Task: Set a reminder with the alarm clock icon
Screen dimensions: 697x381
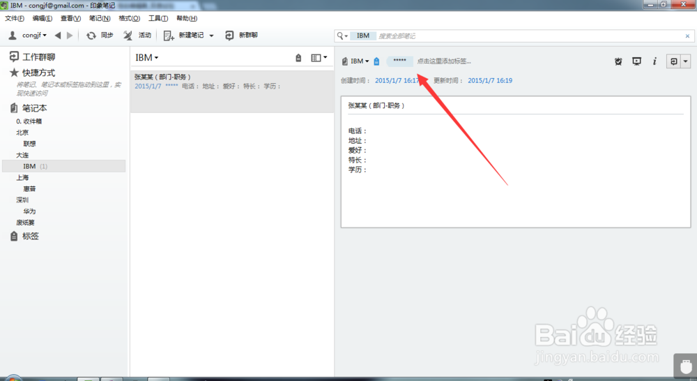Action: (x=618, y=61)
